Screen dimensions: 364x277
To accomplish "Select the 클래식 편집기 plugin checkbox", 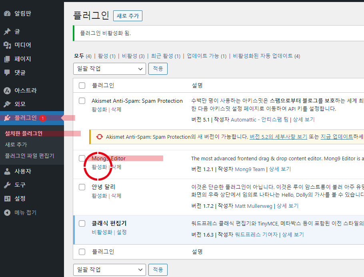I will click(82, 223).
